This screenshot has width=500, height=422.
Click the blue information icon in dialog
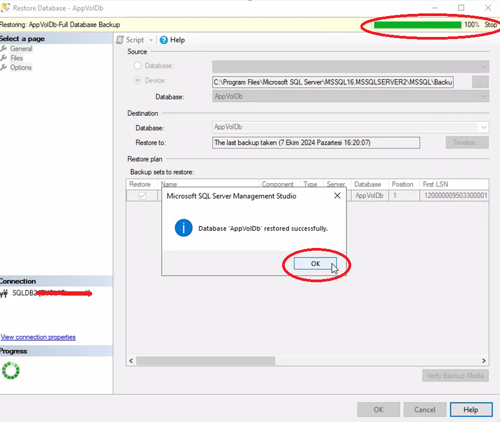point(183,228)
